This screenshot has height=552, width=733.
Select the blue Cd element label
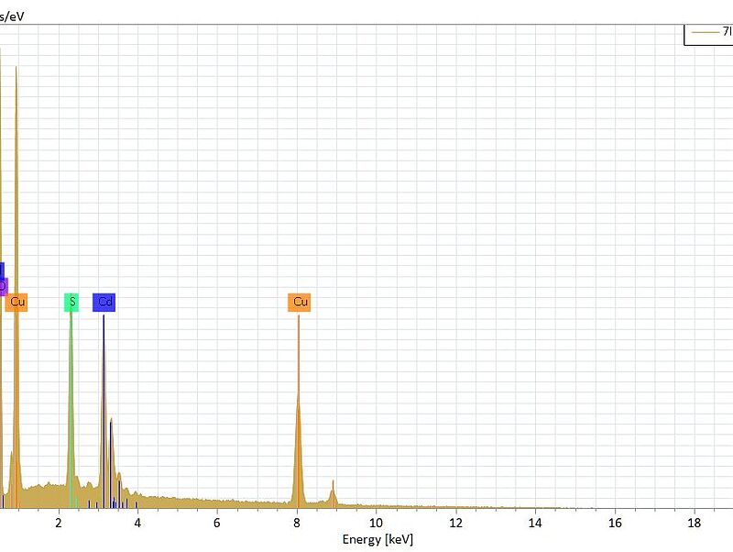(x=104, y=302)
